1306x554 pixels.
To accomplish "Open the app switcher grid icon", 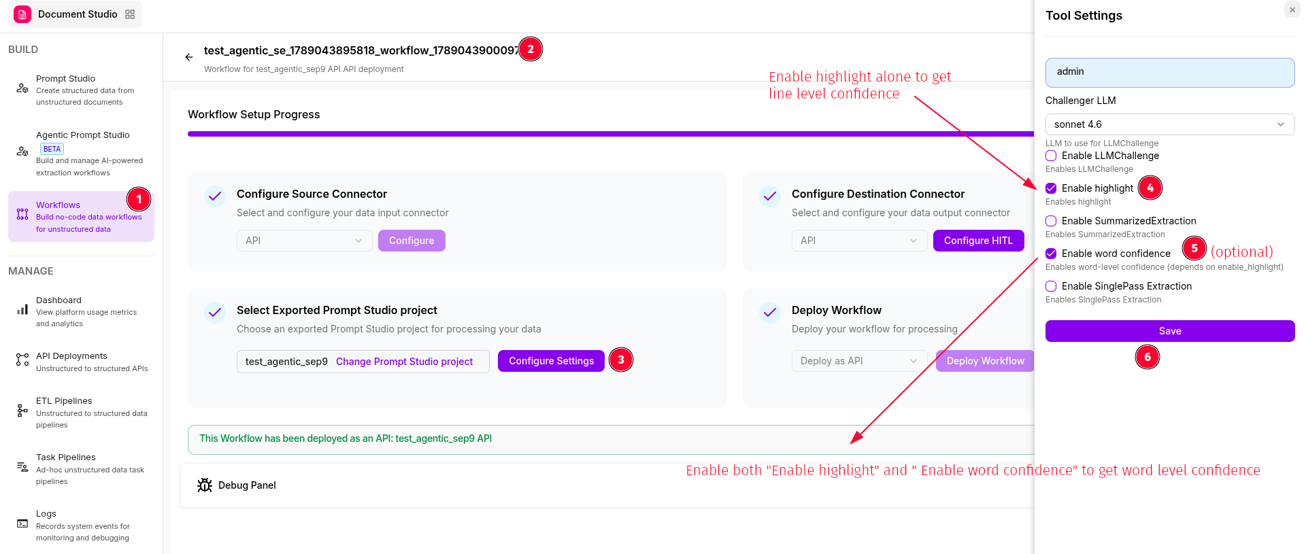I will (x=130, y=14).
